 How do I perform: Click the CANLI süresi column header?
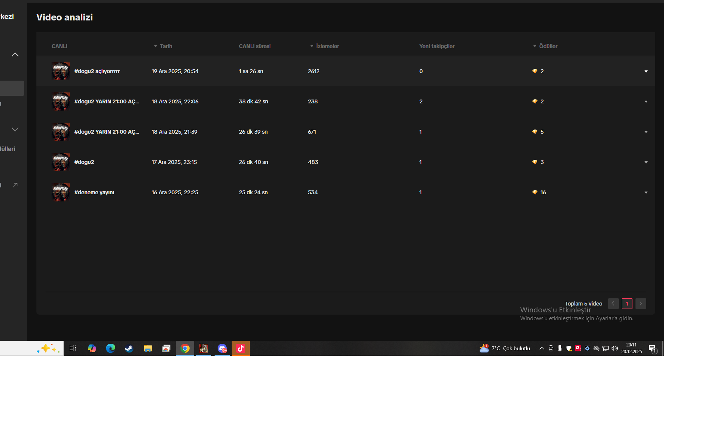point(254,46)
